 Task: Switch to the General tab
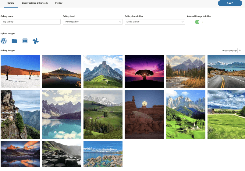(11, 3)
